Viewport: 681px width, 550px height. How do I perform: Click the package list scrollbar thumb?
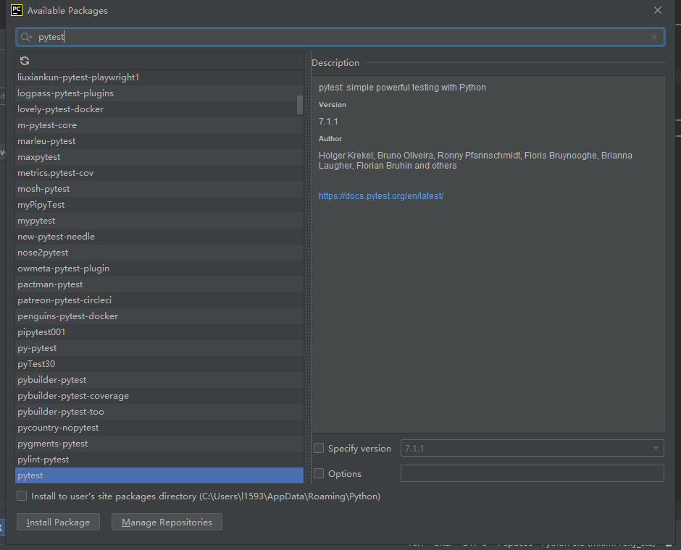tap(300, 104)
